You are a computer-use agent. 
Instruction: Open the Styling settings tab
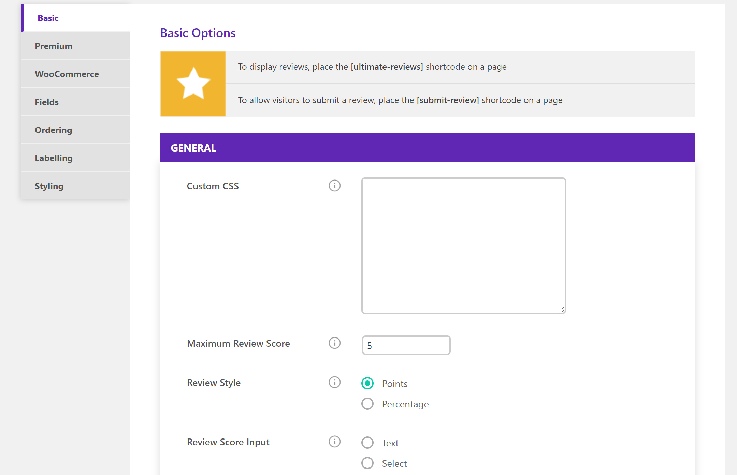[x=49, y=186]
